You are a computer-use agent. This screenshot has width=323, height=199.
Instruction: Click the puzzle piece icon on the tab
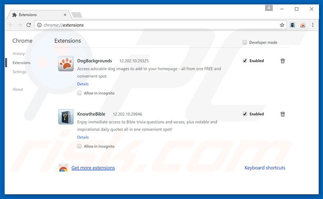pyautogui.click(x=14, y=15)
